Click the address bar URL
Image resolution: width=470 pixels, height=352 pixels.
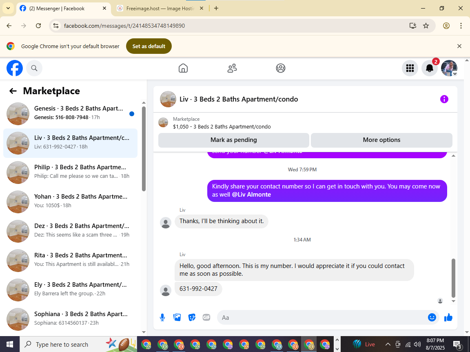point(124,26)
